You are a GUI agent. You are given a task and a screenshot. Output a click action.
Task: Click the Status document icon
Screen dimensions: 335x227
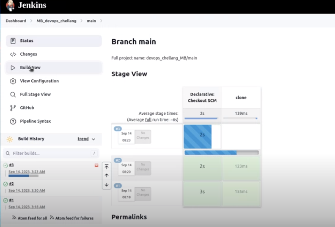tap(13, 41)
